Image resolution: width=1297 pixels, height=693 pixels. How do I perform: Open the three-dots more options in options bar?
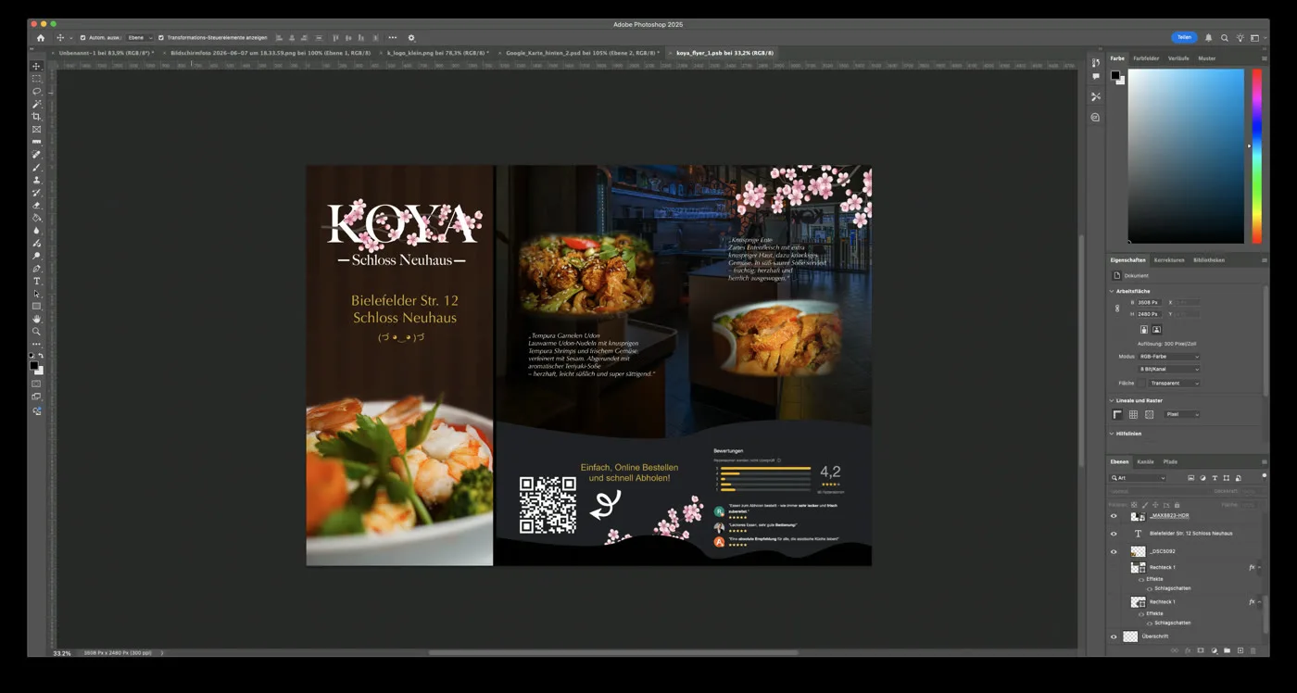[392, 38]
